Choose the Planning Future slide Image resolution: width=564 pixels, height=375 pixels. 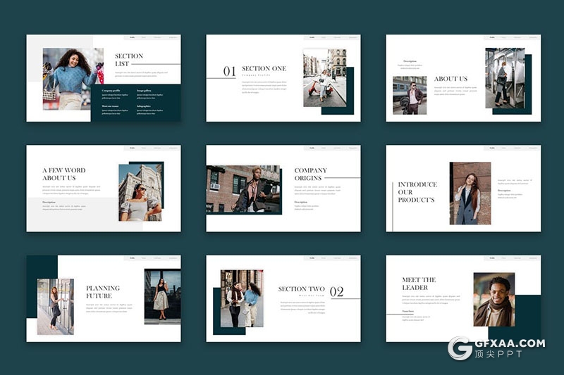click(x=104, y=298)
